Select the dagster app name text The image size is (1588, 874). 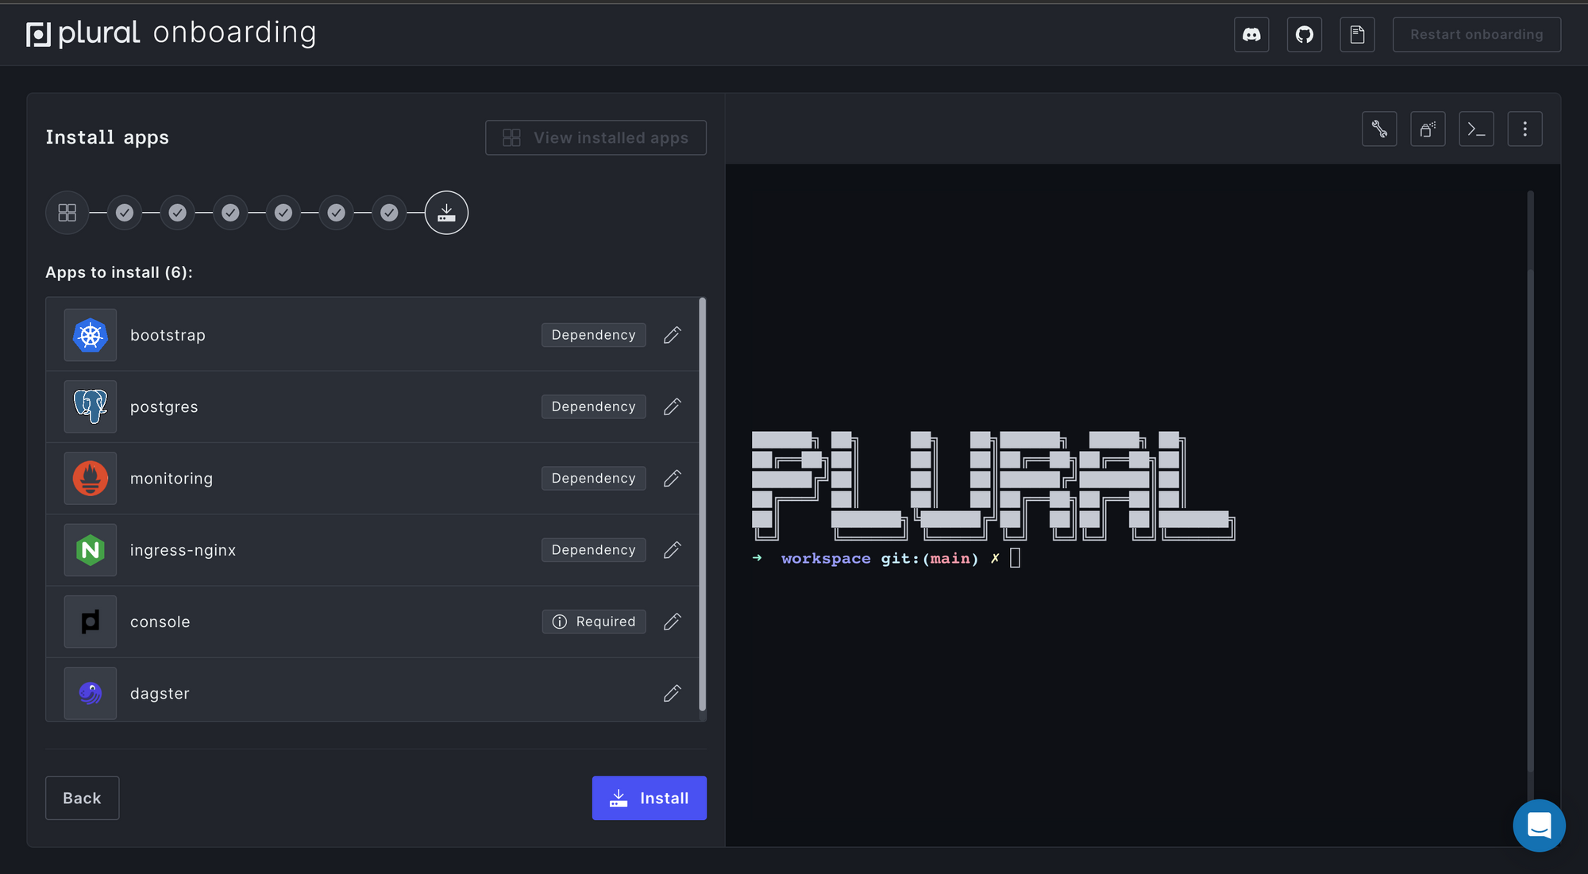pyautogui.click(x=160, y=695)
